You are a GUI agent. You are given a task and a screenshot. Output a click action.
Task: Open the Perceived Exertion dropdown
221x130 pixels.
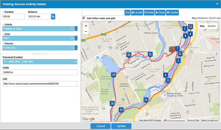[x=40, y=62]
